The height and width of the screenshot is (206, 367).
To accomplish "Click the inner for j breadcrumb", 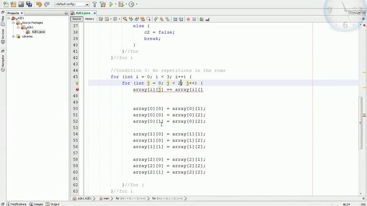I will click(169, 199).
